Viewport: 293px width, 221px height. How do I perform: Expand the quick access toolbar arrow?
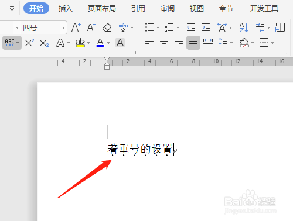pyautogui.click(x=12, y=9)
